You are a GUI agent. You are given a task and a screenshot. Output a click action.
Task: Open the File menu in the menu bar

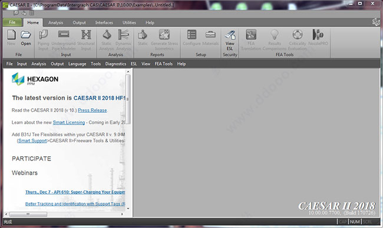[9, 64]
